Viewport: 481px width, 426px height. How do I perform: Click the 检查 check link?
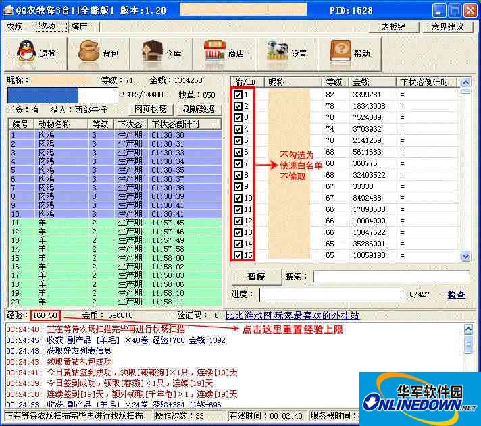pos(456,295)
